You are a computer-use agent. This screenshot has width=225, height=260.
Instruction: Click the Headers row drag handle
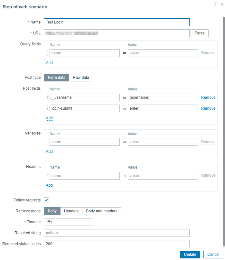tap(47, 176)
